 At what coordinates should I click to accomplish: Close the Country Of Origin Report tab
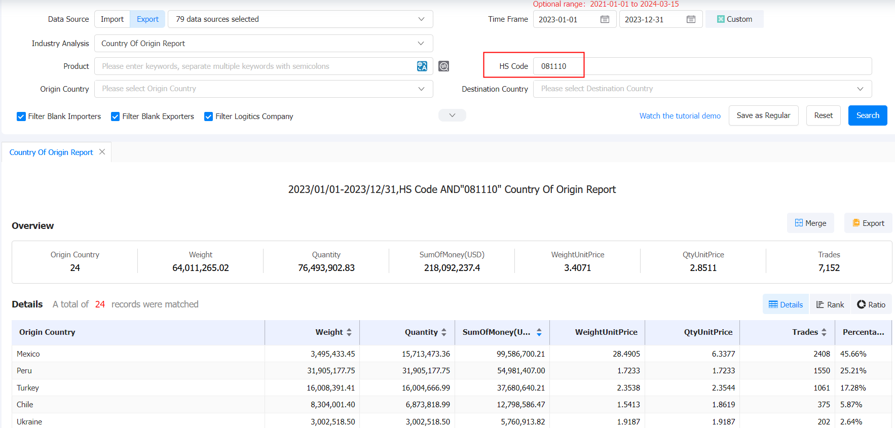[x=102, y=152]
